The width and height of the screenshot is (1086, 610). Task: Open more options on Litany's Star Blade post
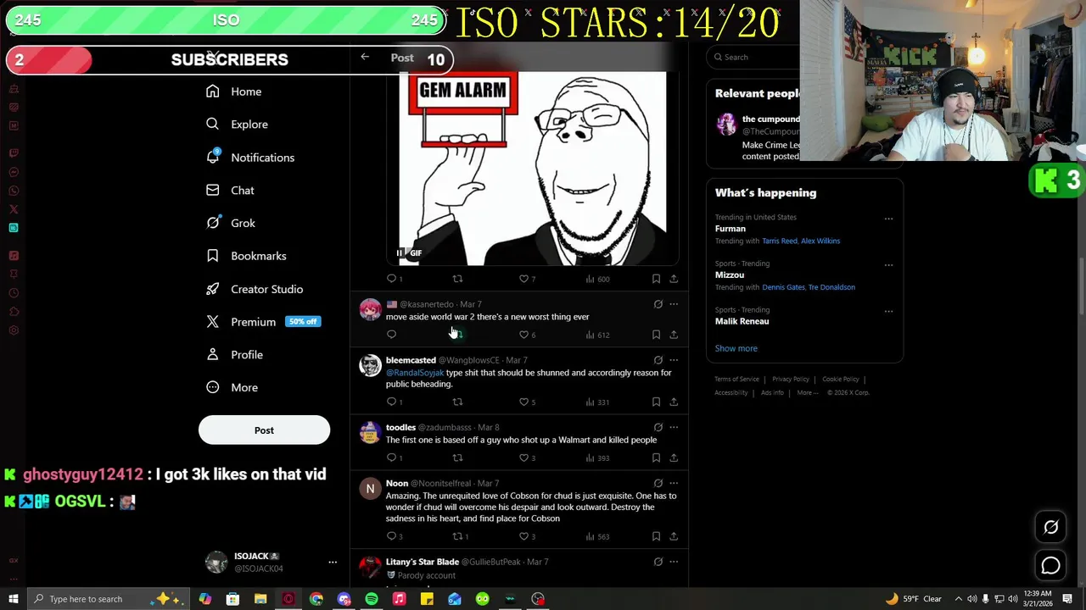click(x=674, y=562)
